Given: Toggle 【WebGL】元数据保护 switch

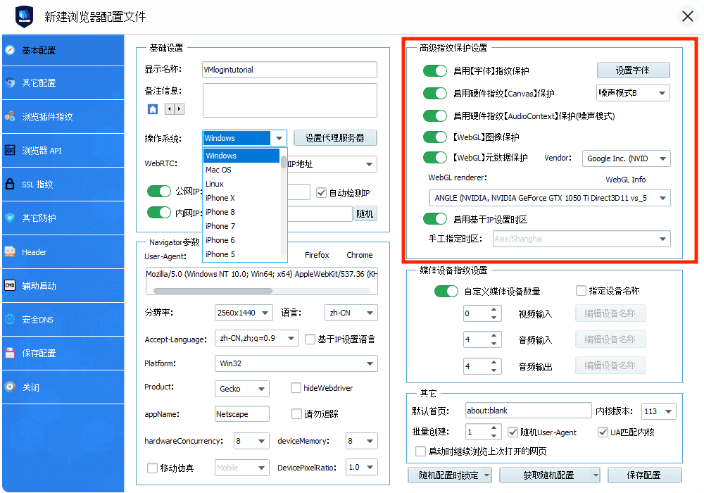Looking at the screenshot, I should pyautogui.click(x=434, y=158).
